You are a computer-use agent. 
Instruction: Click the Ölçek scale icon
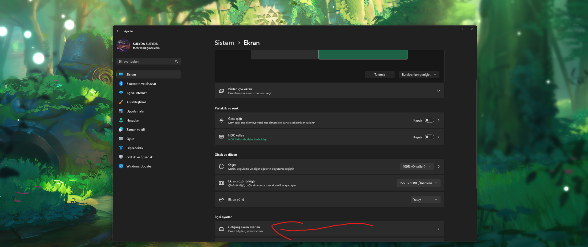[221, 167]
